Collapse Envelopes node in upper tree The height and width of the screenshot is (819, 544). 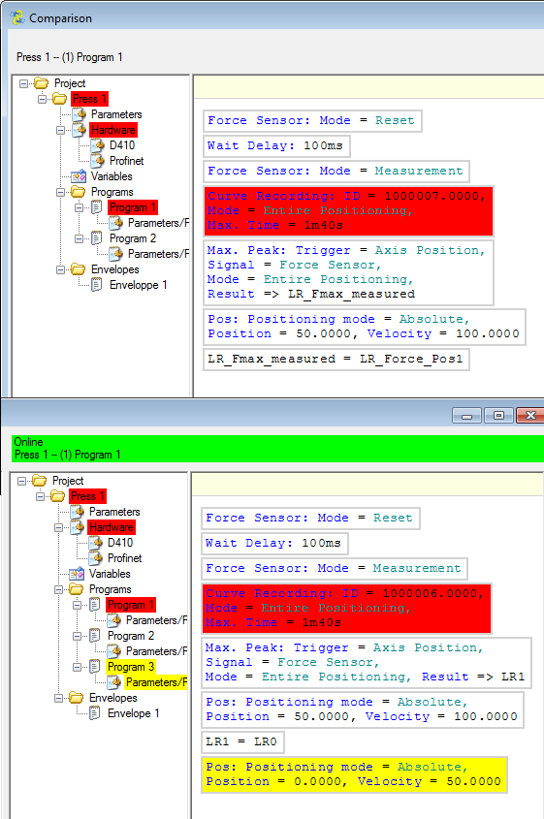[x=61, y=269]
